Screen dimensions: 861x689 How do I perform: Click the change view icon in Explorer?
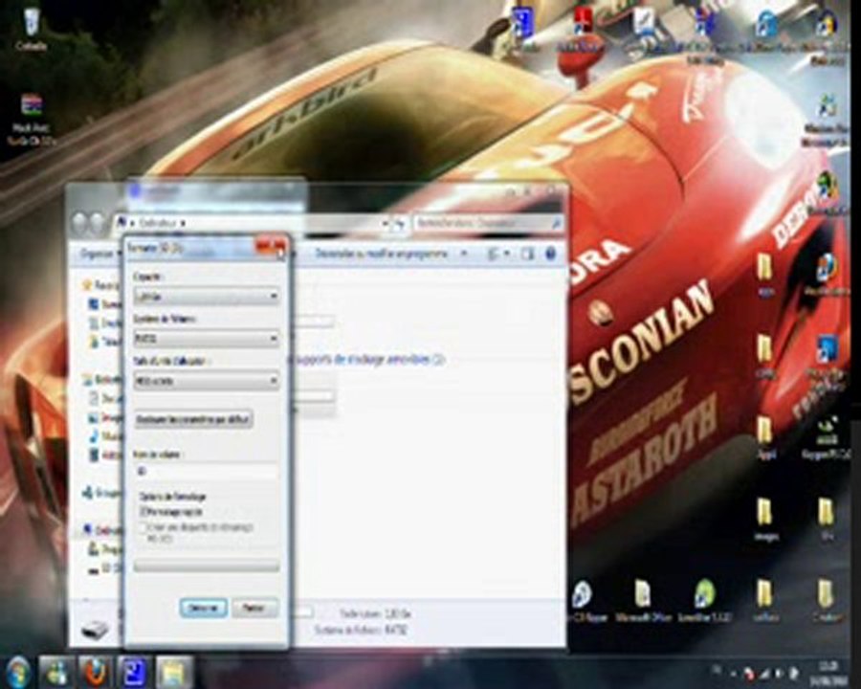pos(494,254)
